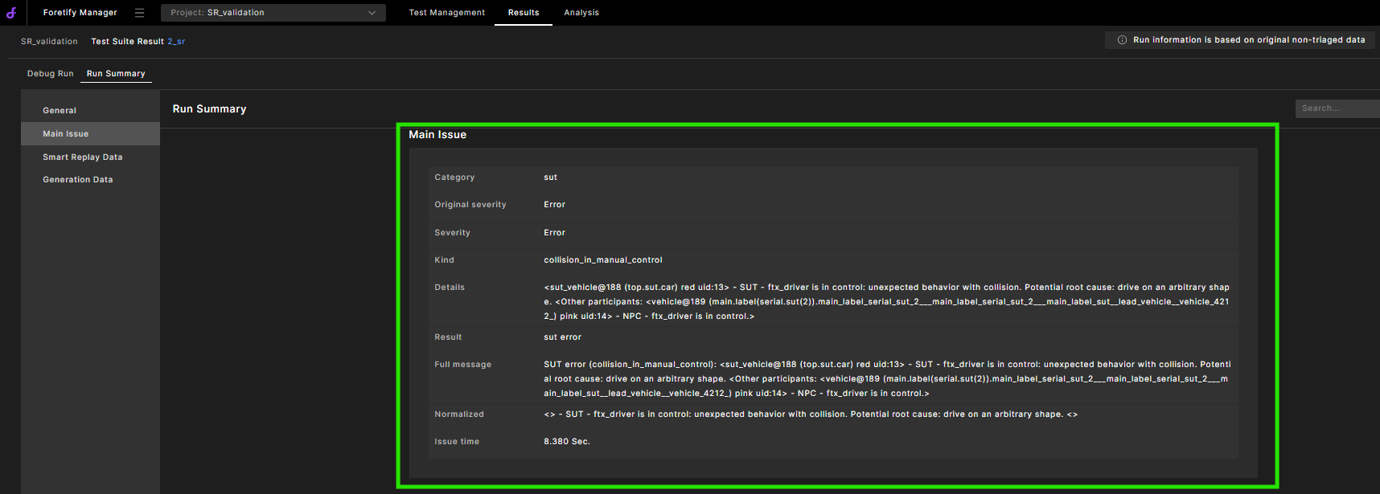
Task: Click the Search input field
Action: pos(1335,108)
